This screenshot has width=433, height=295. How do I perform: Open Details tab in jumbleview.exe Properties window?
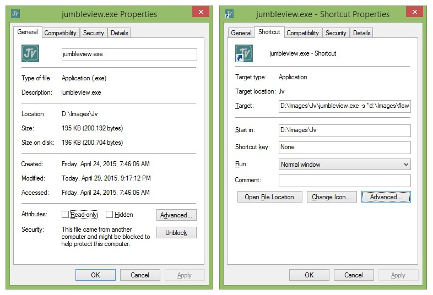pyautogui.click(x=120, y=33)
